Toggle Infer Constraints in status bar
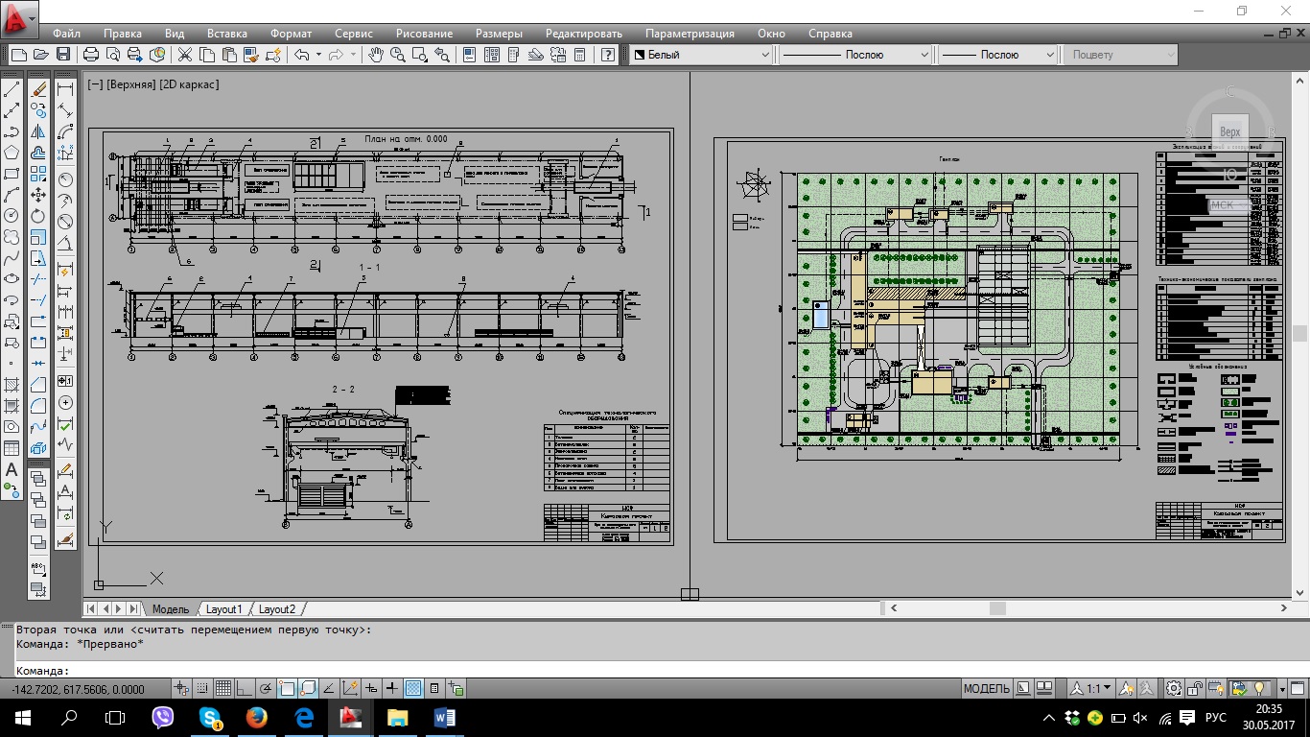The width and height of the screenshot is (1310, 737). coord(181,688)
